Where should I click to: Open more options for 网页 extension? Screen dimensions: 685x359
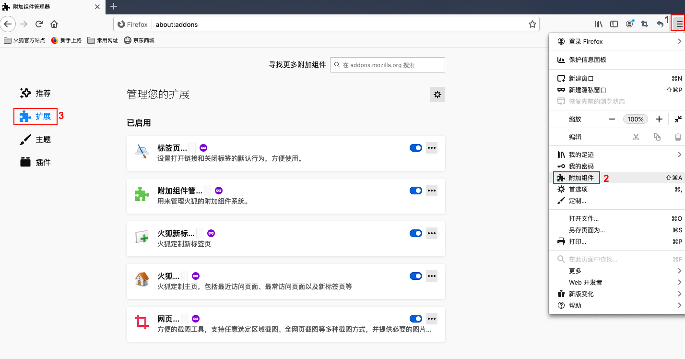[x=432, y=319]
